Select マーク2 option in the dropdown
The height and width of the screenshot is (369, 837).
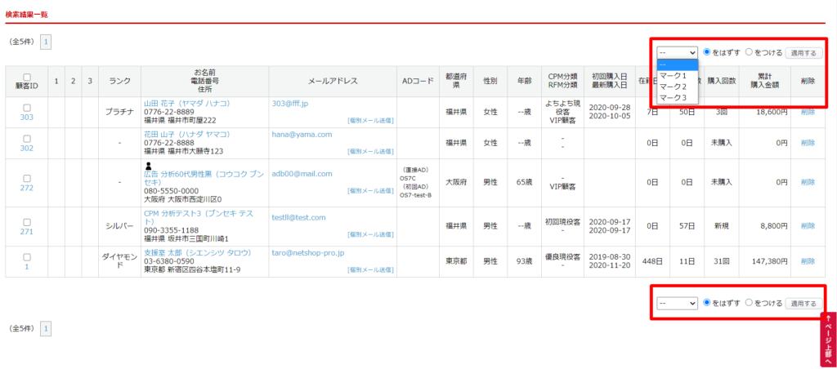[673, 87]
